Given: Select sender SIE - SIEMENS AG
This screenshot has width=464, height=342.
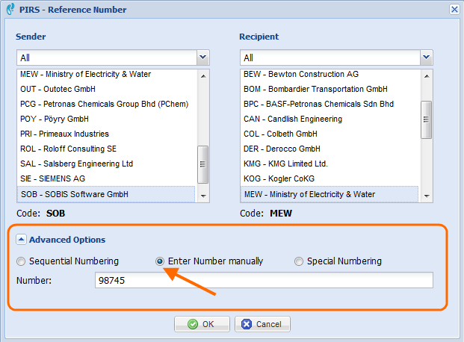Looking at the screenshot, I should coord(107,178).
